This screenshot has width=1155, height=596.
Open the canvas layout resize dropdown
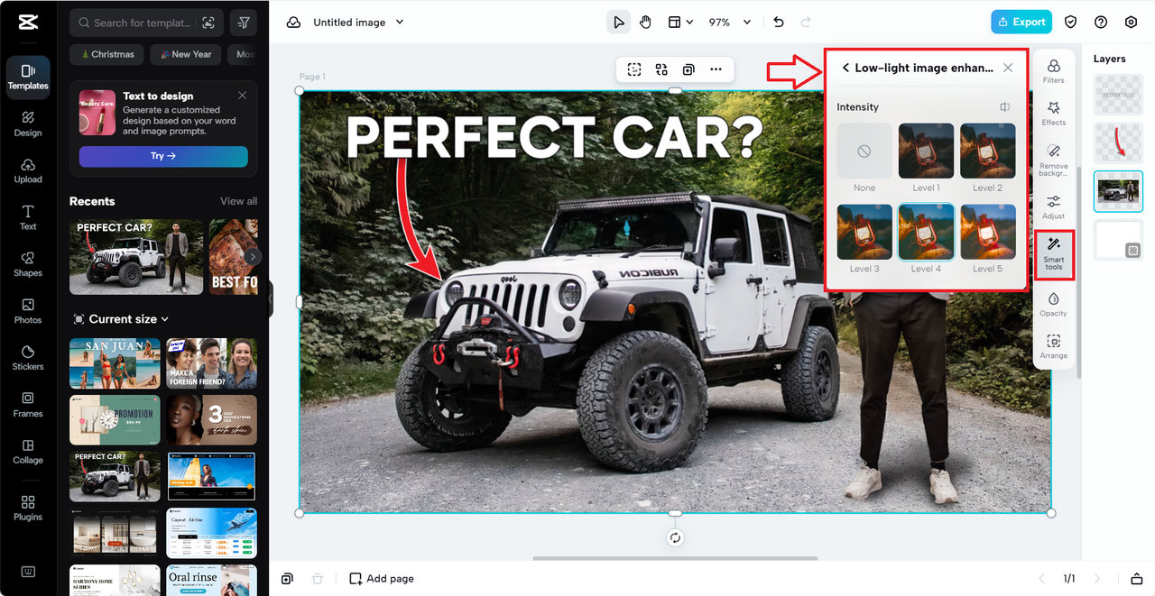[680, 23]
